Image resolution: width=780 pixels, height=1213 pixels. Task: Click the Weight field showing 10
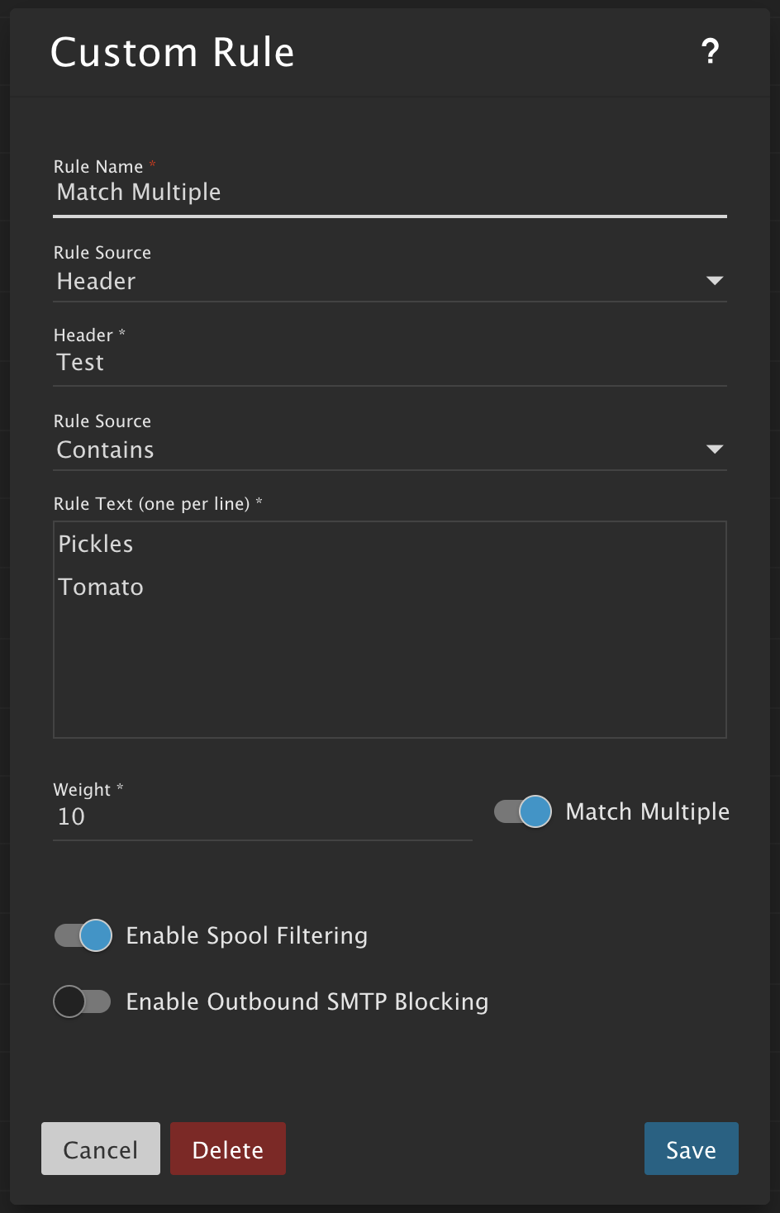tap(261, 817)
